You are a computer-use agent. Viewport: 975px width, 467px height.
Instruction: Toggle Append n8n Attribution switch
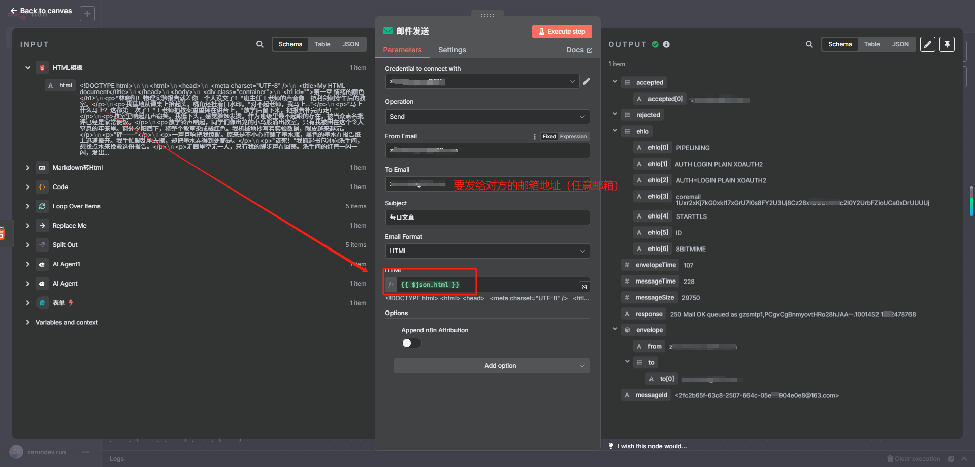tap(411, 343)
